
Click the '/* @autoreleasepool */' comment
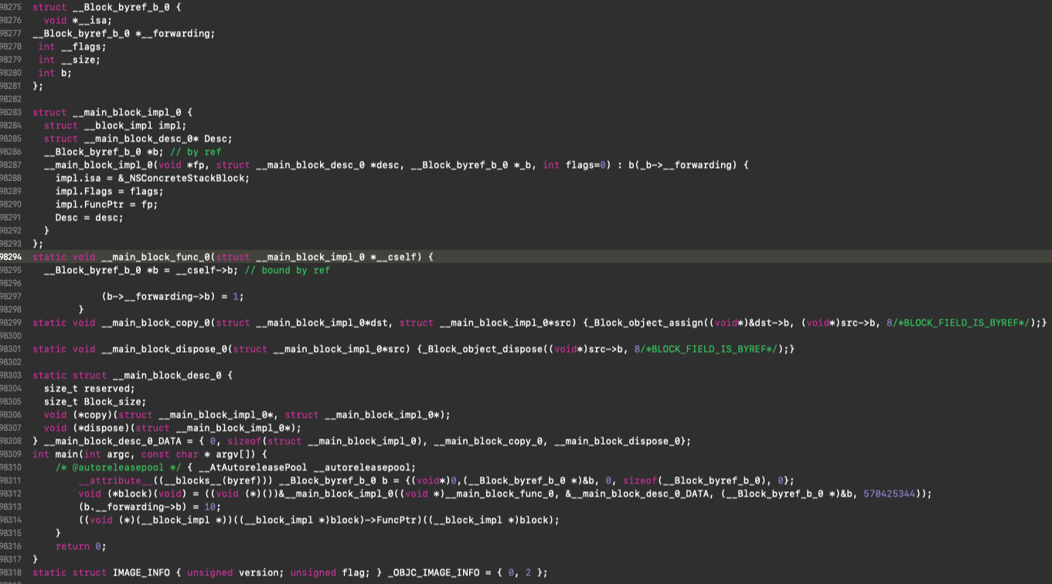(x=118, y=467)
